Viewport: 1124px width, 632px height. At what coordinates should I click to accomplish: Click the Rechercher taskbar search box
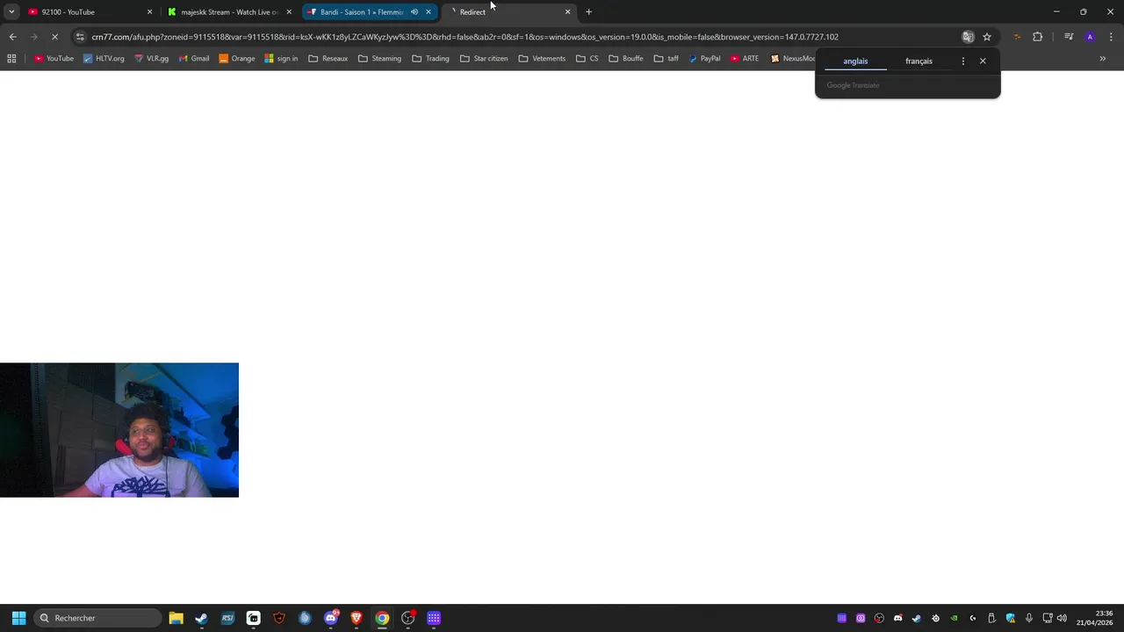point(97,618)
